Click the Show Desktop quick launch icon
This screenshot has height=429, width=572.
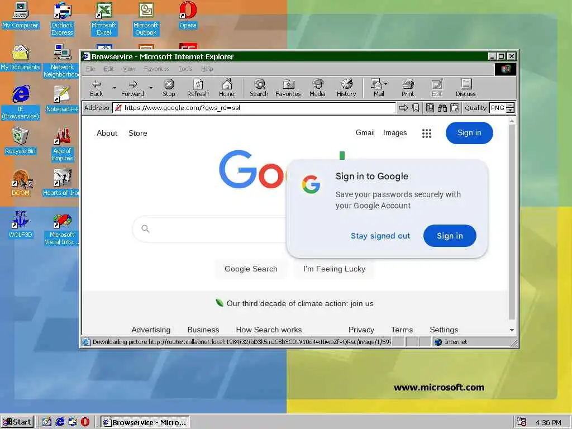47,422
